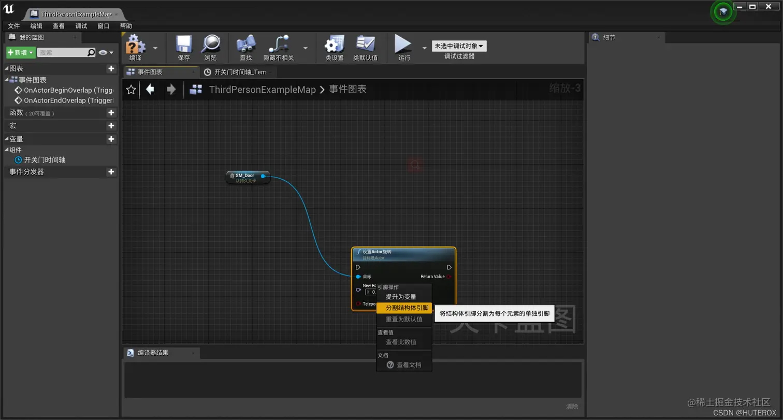This screenshot has width=783, height=420.
Task: Collapse the 图表 (Graphs) section
Action: click(7, 68)
